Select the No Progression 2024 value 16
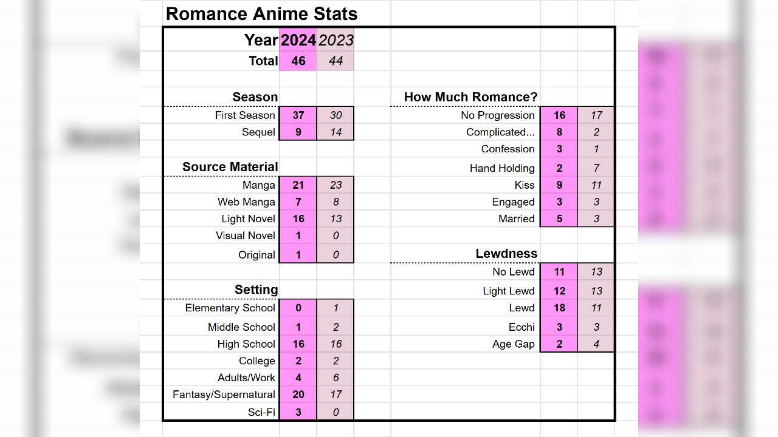 (x=559, y=115)
